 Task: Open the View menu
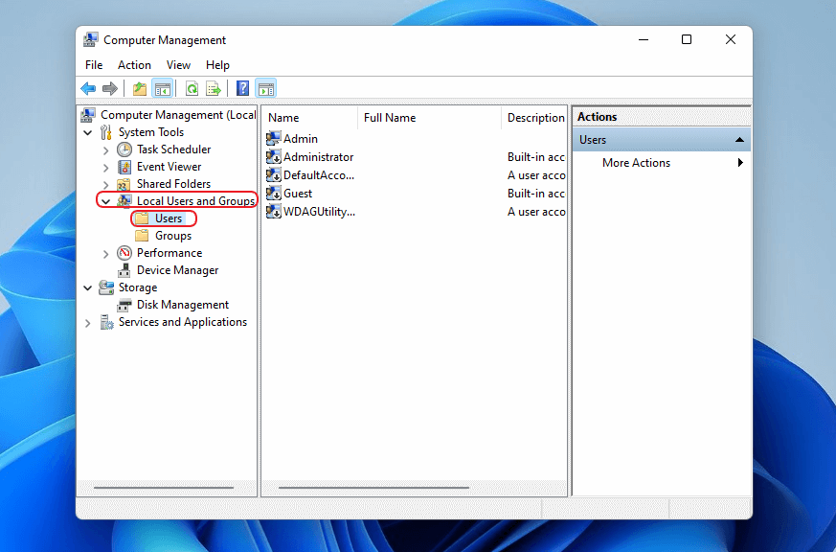(178, 65)
